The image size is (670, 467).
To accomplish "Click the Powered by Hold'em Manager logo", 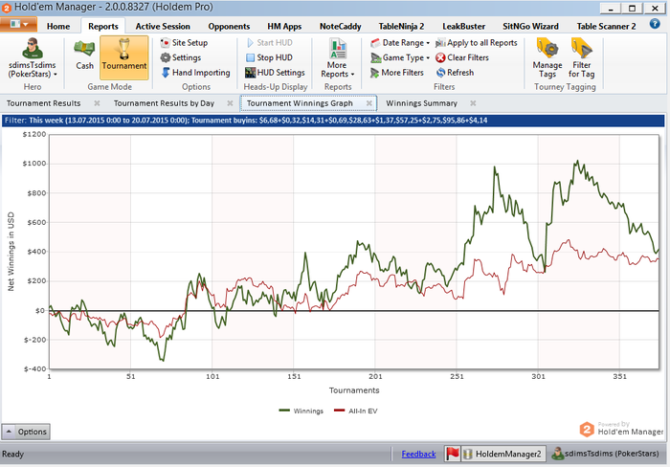I will tap(621, 429).
